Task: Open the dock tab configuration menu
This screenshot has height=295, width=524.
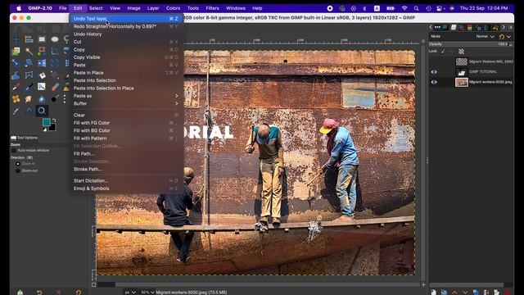Action: 510,27
